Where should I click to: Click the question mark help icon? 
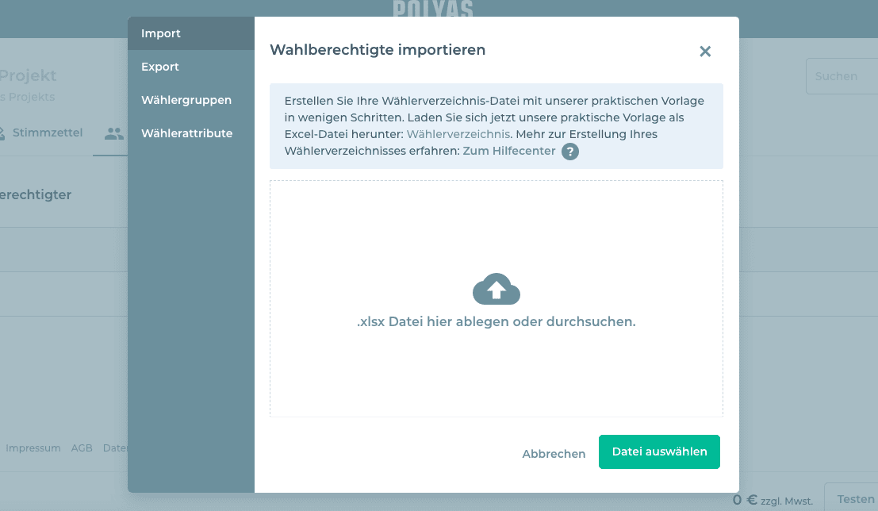point(569,152)
